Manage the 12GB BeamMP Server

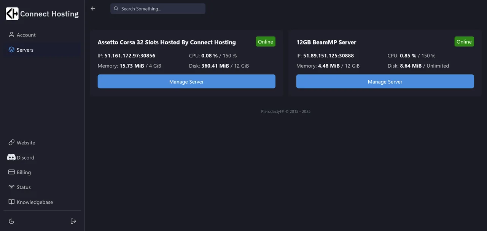[x=385, y=81]
